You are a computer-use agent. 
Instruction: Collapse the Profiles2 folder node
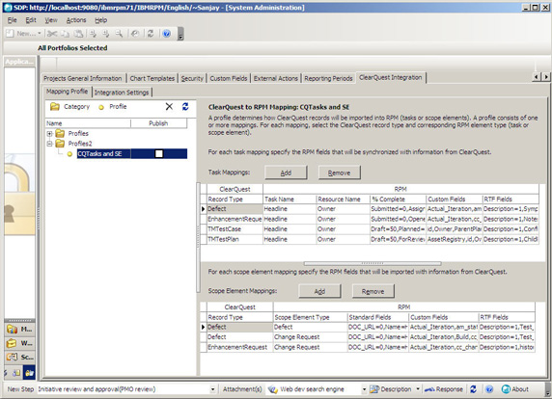[x=49, y=144]
